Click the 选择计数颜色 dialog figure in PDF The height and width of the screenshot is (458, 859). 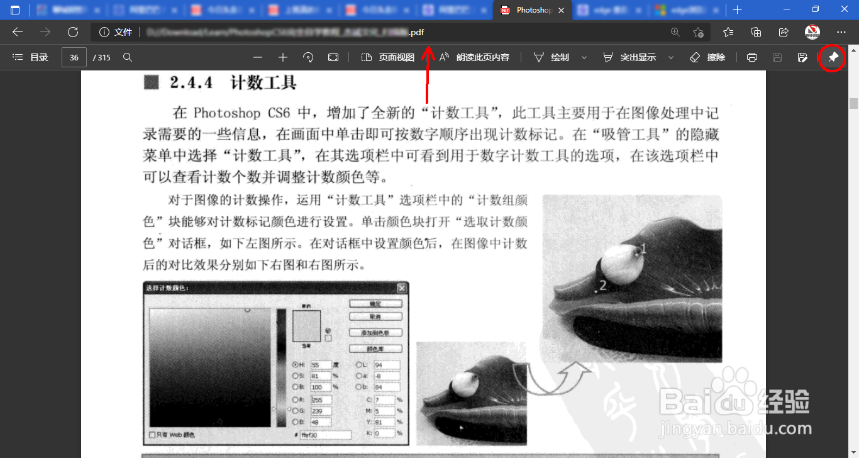coord(276,363)
